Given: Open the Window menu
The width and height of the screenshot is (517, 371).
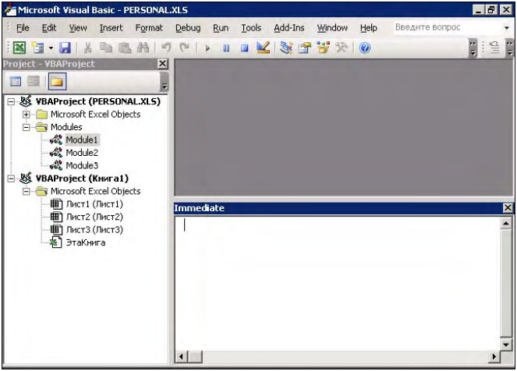Looking at the screenshot, I should pos(332,28).
